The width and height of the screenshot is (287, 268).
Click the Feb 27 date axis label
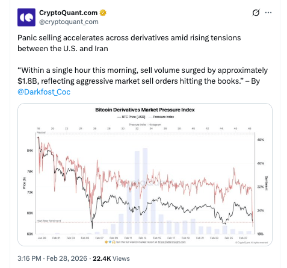coord(243,238)
